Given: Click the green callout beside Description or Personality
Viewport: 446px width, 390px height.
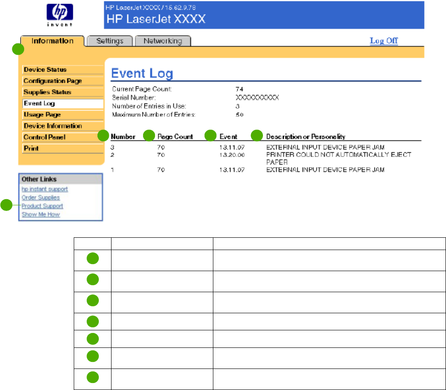Looking at the screenshot, I should coord(256,136).
